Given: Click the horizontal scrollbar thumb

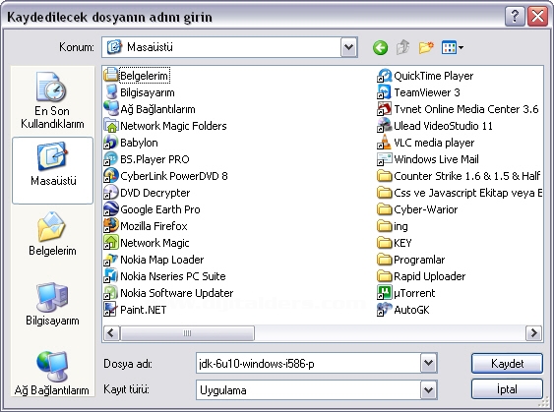Looking at the screenshot, I should (x=187, y=333).
